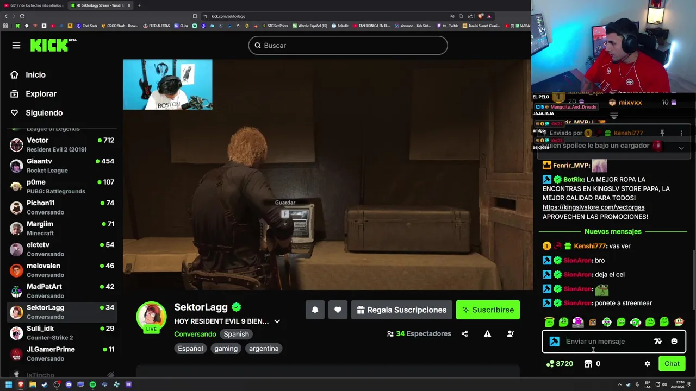
Task: Click the heart follow button
Action: (338, 310)
